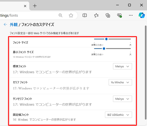Click the 10: Windows minimum size sample text
147x126 pixels.
32,57
